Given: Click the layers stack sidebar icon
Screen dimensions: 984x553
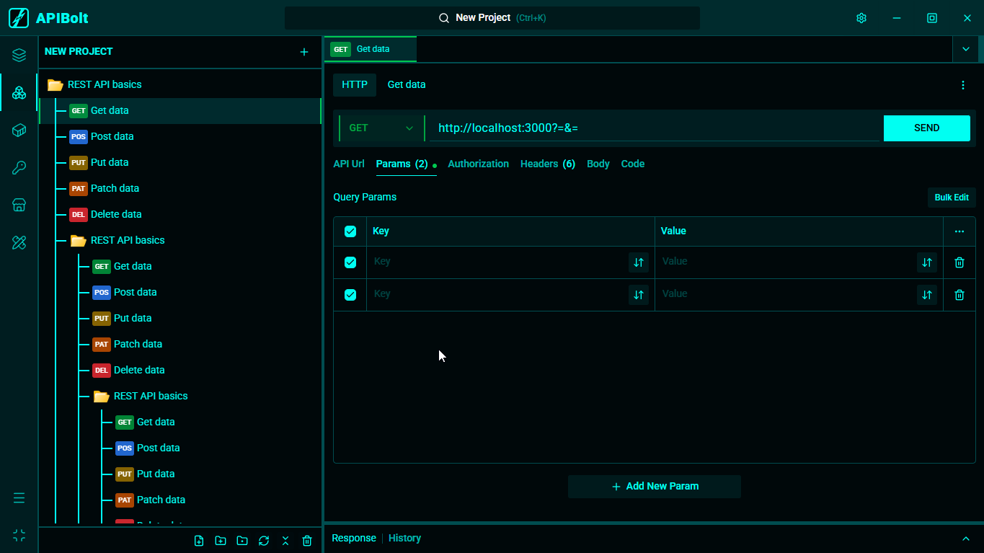Looking at the screenshot, I should tap(19, 55).
